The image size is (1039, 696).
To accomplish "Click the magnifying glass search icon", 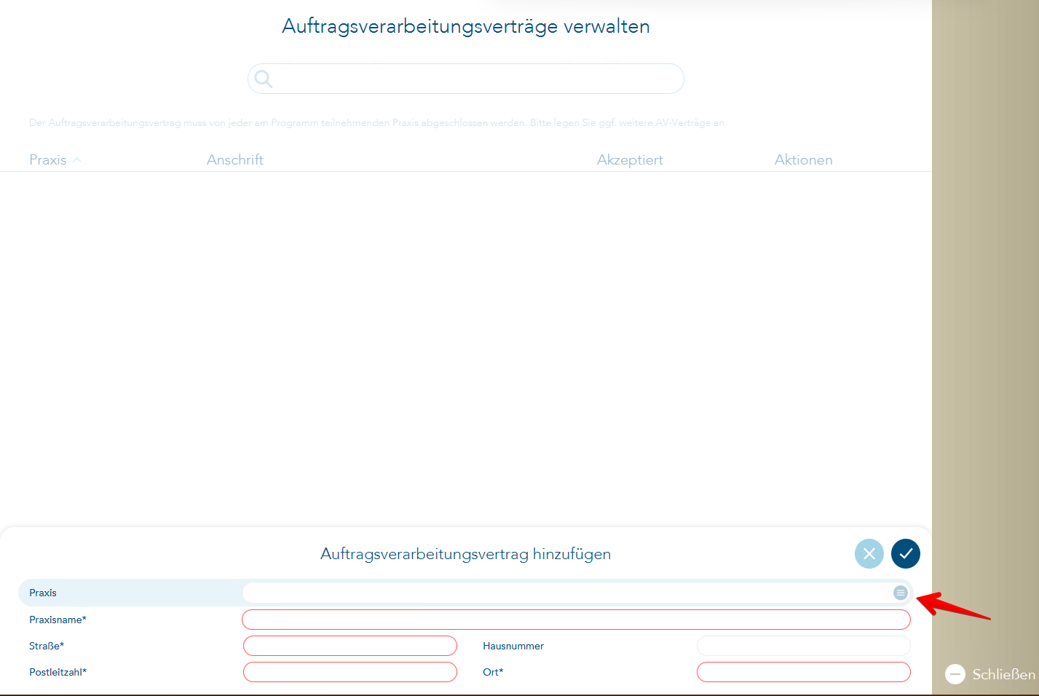I will click(263, 78).
